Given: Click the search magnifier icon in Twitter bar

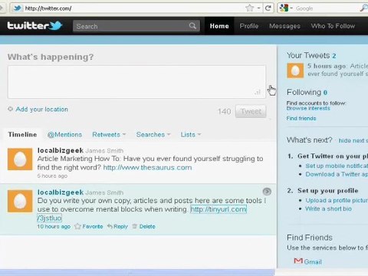Looking at the screenshot, I should [x=192, y=26].
